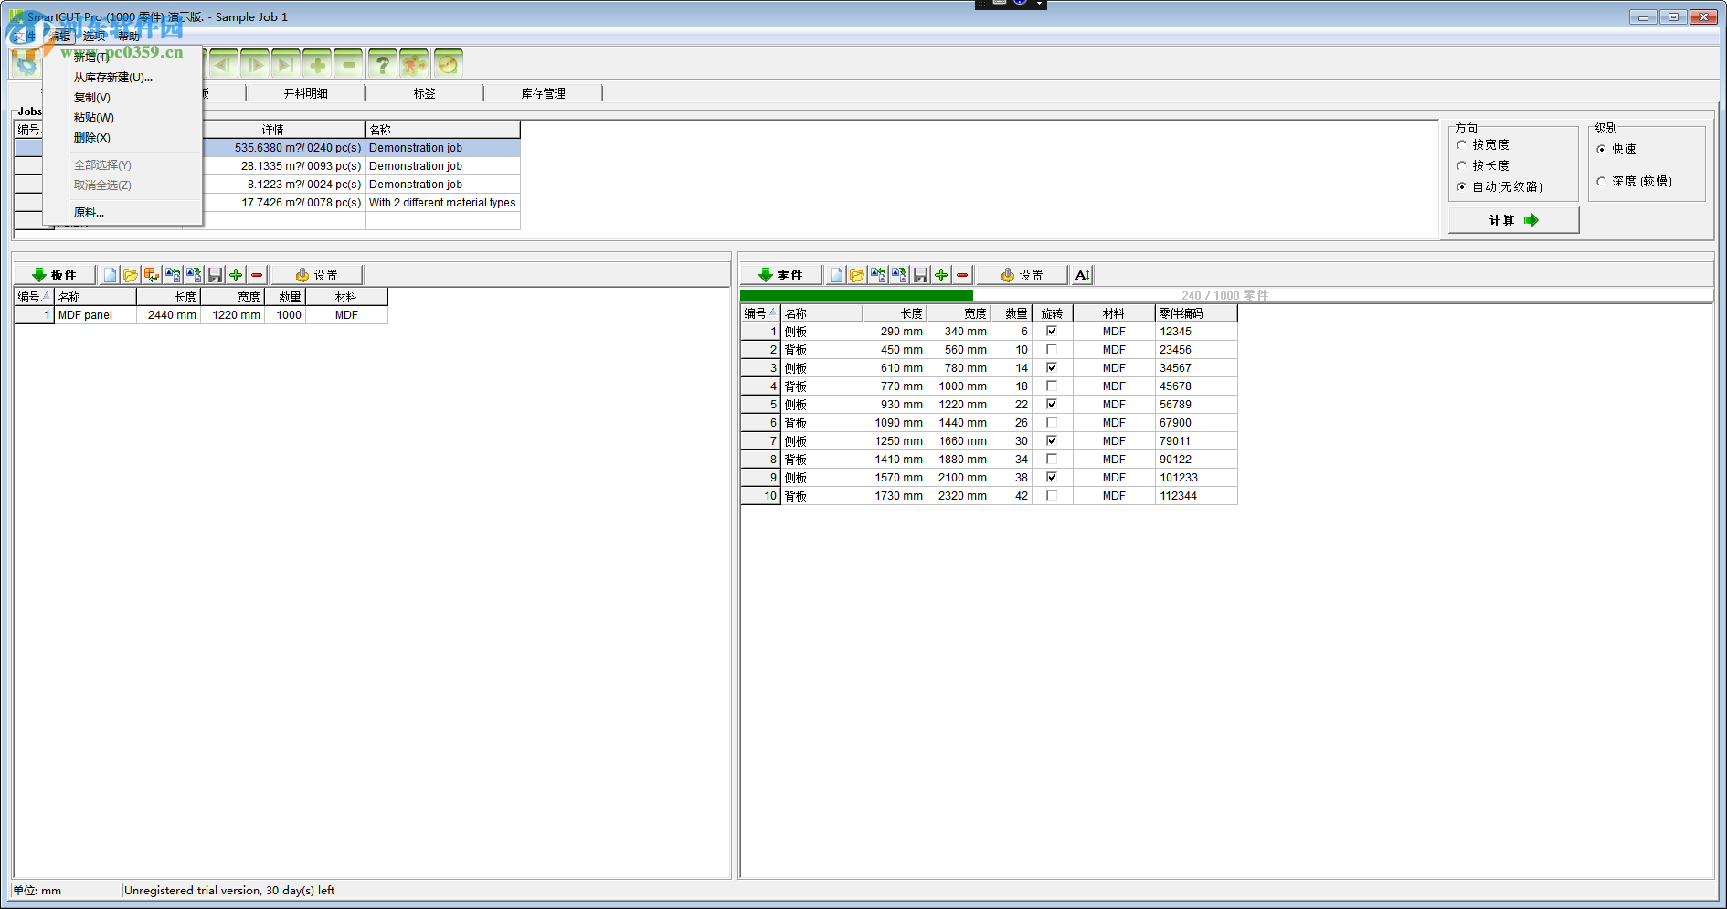
Task: Click the green plus icon in top toolbar
Action: [x=317, y=64]
